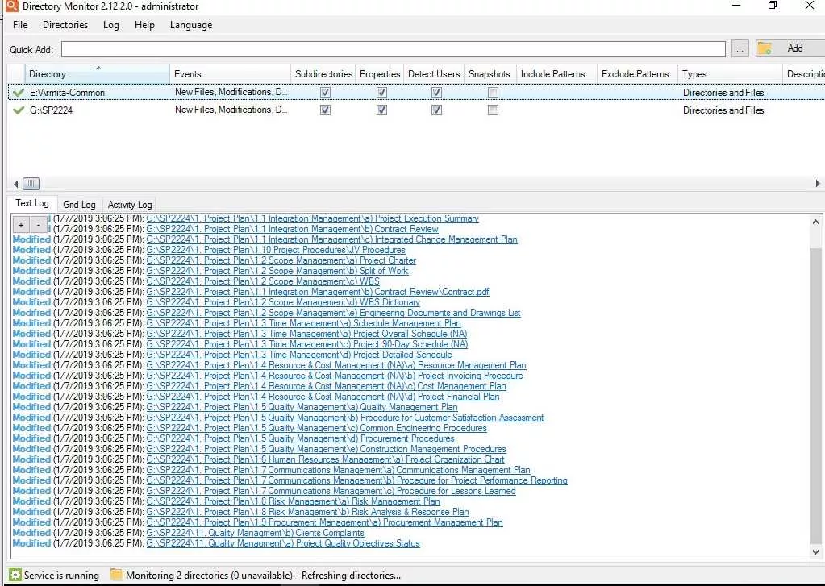Open the link for b) Risk Analysis & Response Plan
Viewport: 825px width, 586px height.
click(307, 512)
